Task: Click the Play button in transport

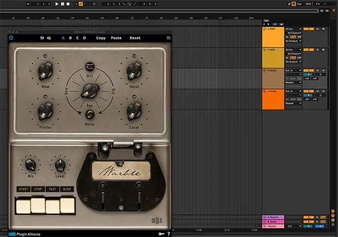Action: click(57, 4)
